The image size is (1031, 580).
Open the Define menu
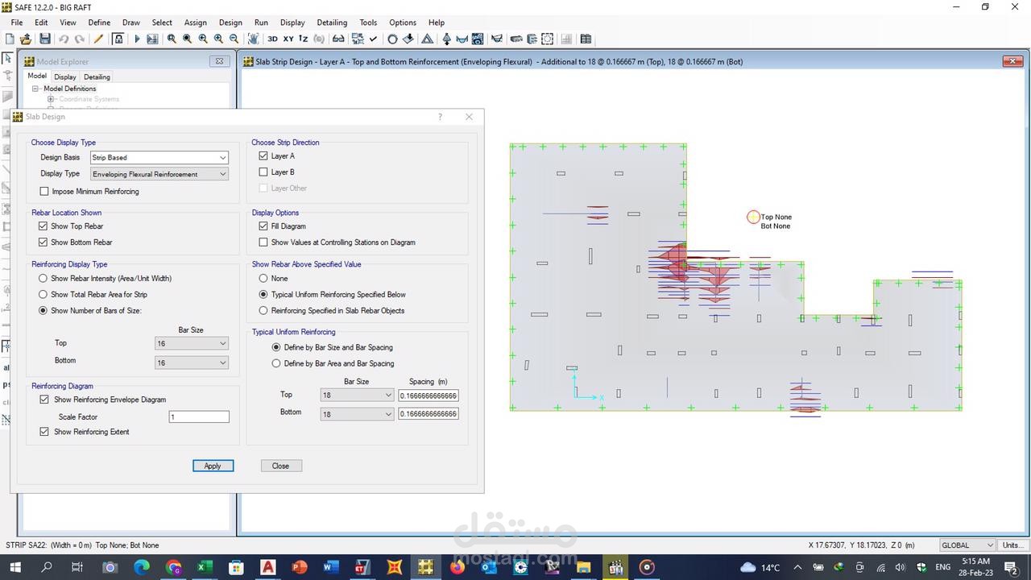[x=99, y=23]
